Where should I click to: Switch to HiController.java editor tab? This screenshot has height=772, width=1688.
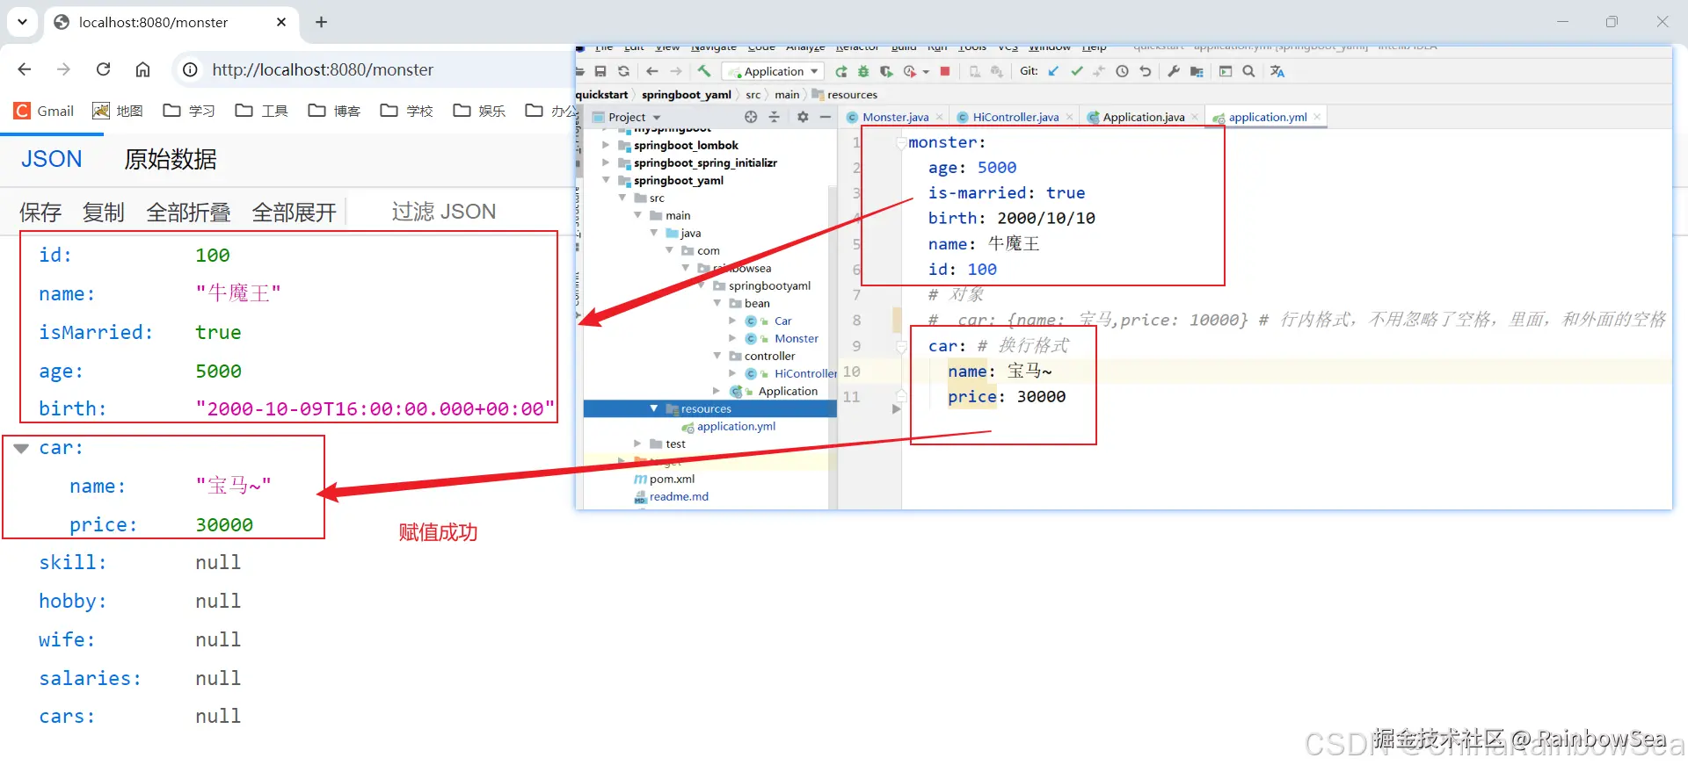coord(1015,117)
